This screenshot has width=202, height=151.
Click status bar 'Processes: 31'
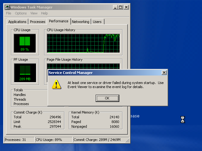pyautogui.click(x=19, y=140)
